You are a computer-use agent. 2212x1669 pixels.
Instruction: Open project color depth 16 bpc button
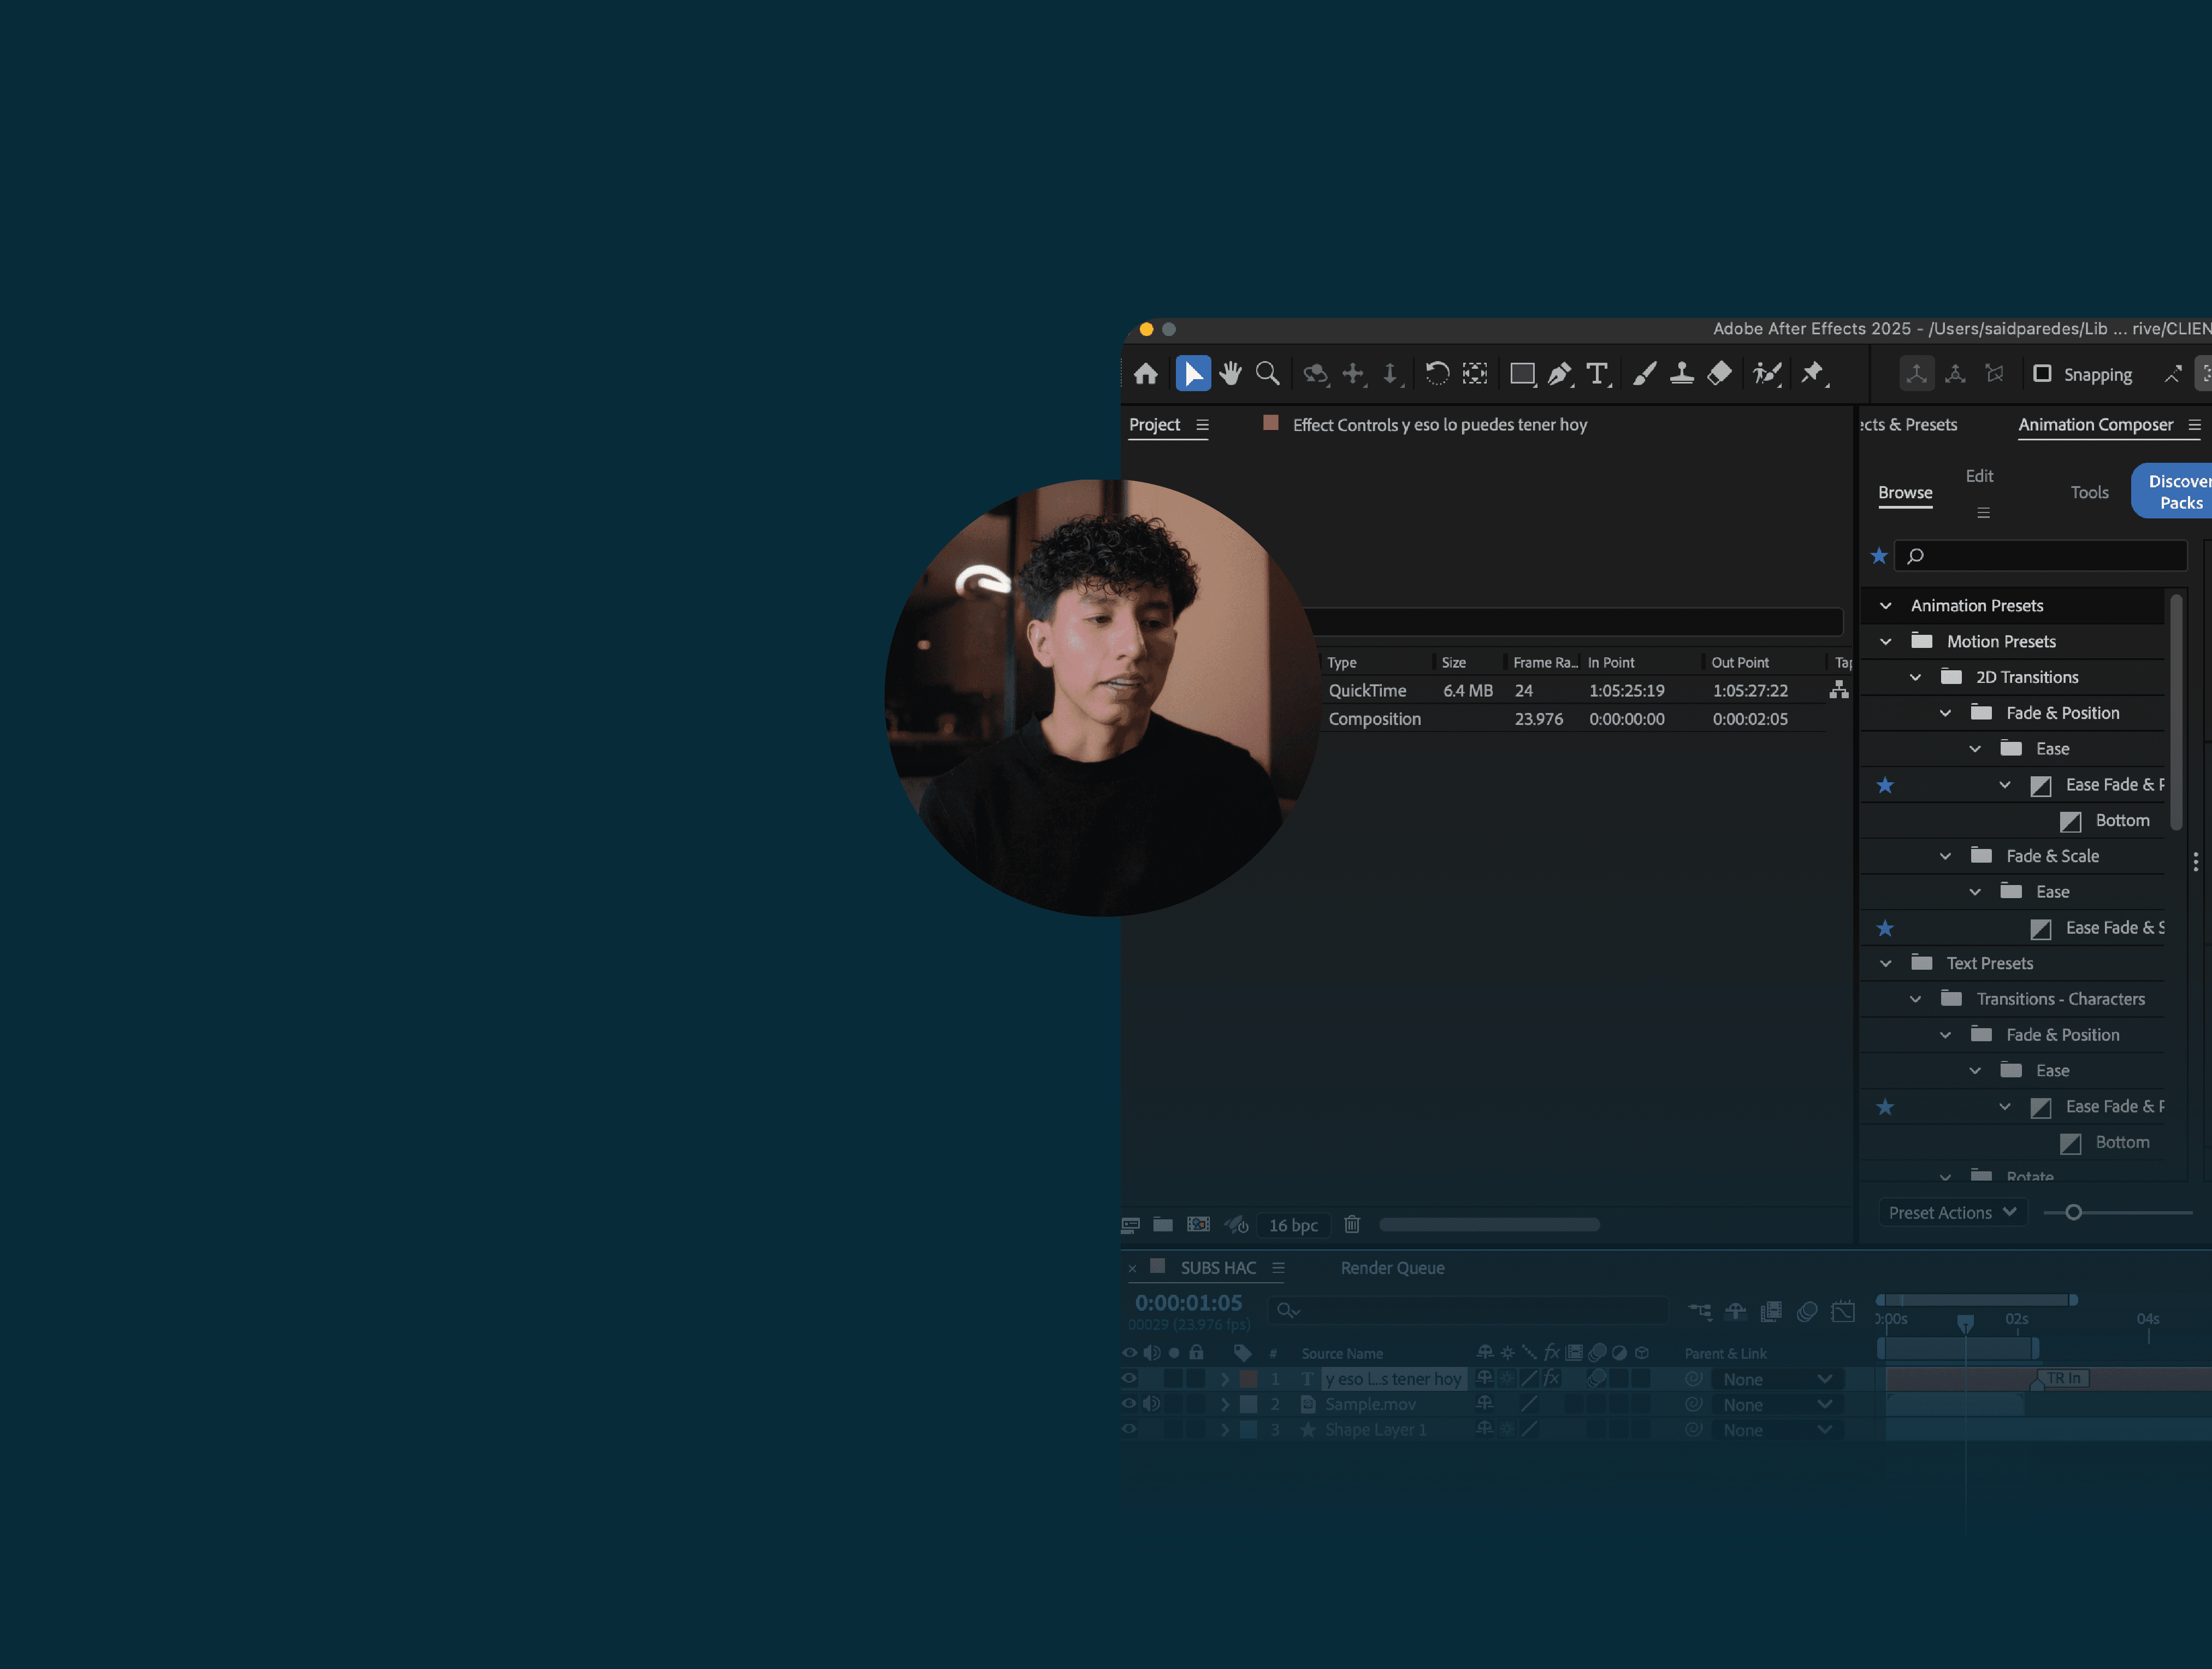coord(1293,1225)
